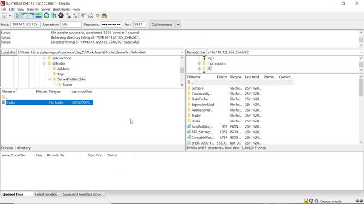Sort remote files by Filetype column
The height and width of the screenshot is (204, 364).
pos(235,77)
